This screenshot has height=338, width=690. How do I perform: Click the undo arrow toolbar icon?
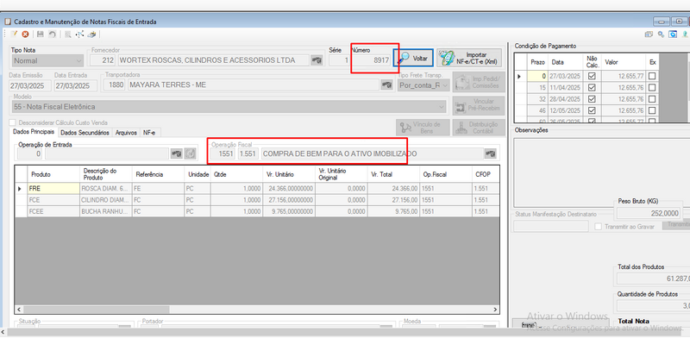click(x=52, y=34)
